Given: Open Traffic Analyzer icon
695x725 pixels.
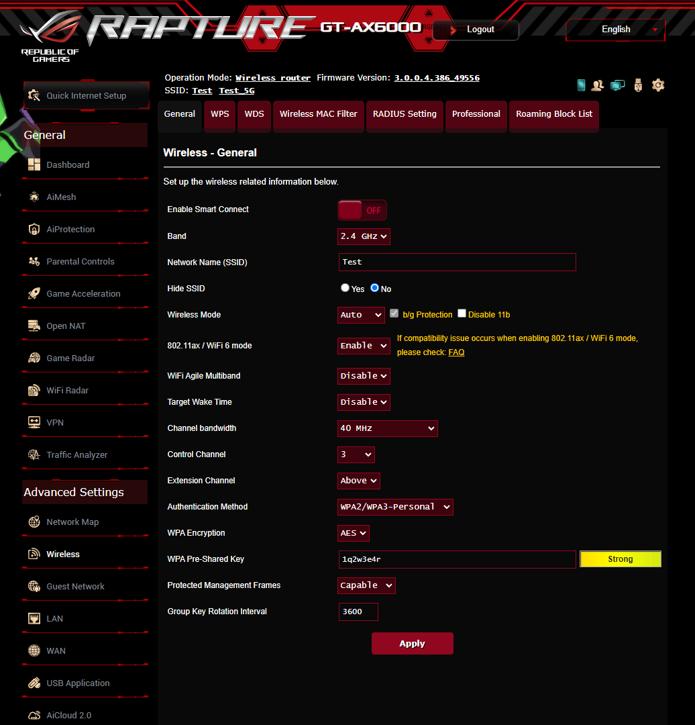Looking at the screenshot, I should (x=34, y=455).
